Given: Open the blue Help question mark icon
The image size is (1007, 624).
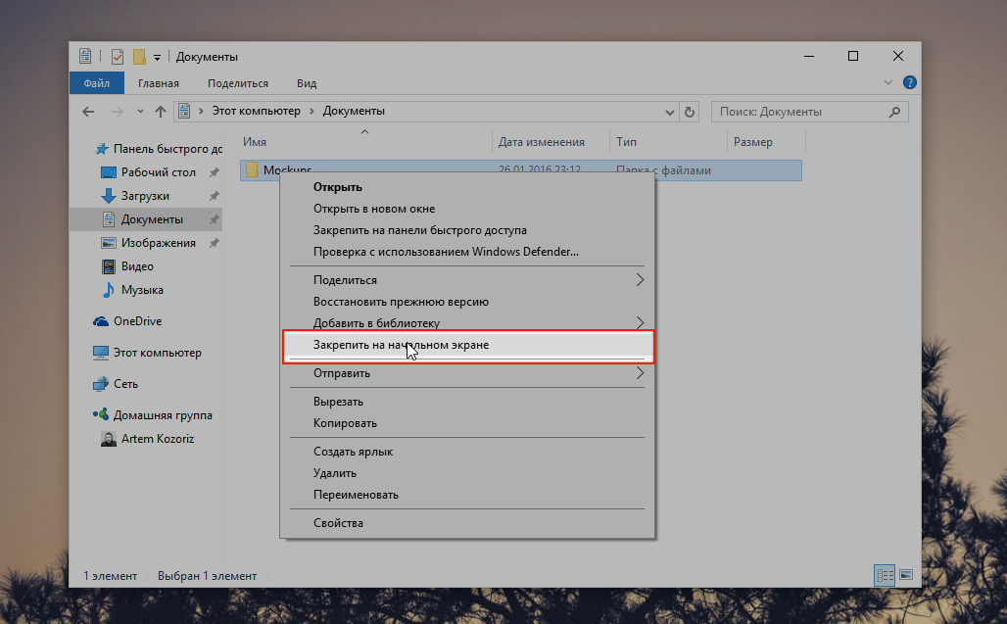Looking at the screenshot, I should pyautogui.click(x=909, y=83).
